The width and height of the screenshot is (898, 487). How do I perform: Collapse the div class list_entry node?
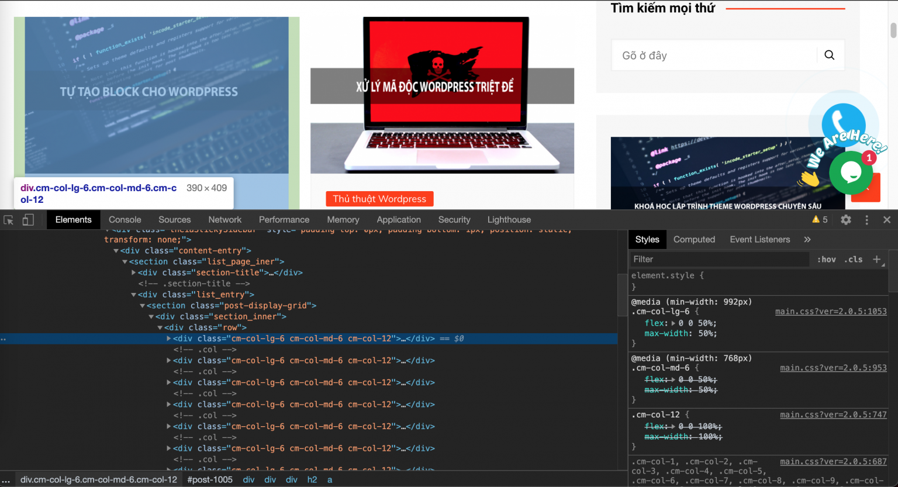click(134, 295)
